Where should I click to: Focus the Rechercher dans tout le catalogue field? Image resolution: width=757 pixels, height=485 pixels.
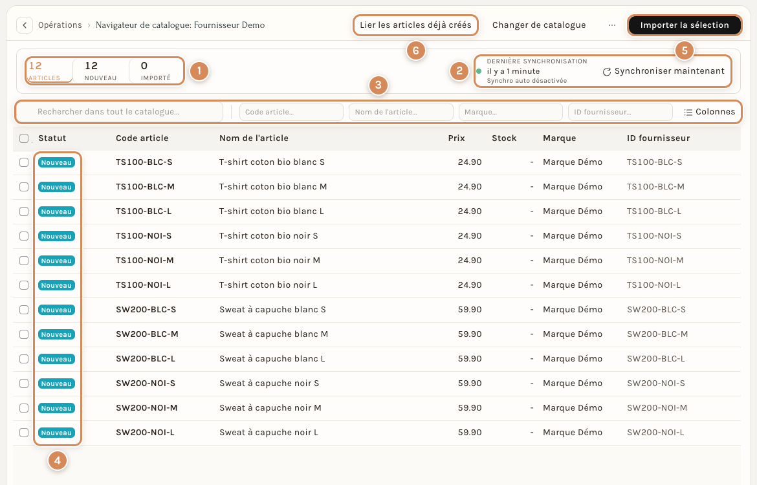tap(121, 112)
